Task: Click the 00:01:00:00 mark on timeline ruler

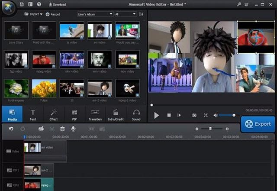Action: click(89, 137)
